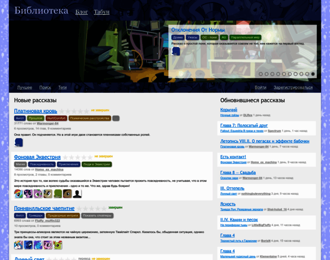Viewport: 330px width, 260px height.
Task: Click the Princess Celestia character icon
Action: (18, 245)
